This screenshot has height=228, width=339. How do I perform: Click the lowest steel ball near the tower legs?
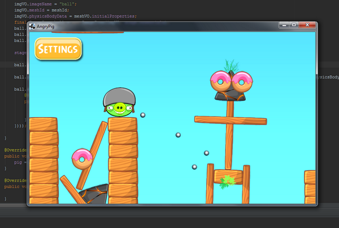194,167
